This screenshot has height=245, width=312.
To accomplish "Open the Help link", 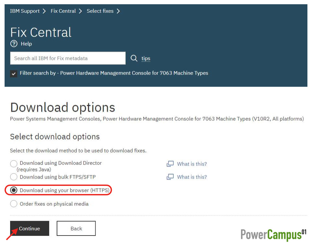I will point(26,44).
